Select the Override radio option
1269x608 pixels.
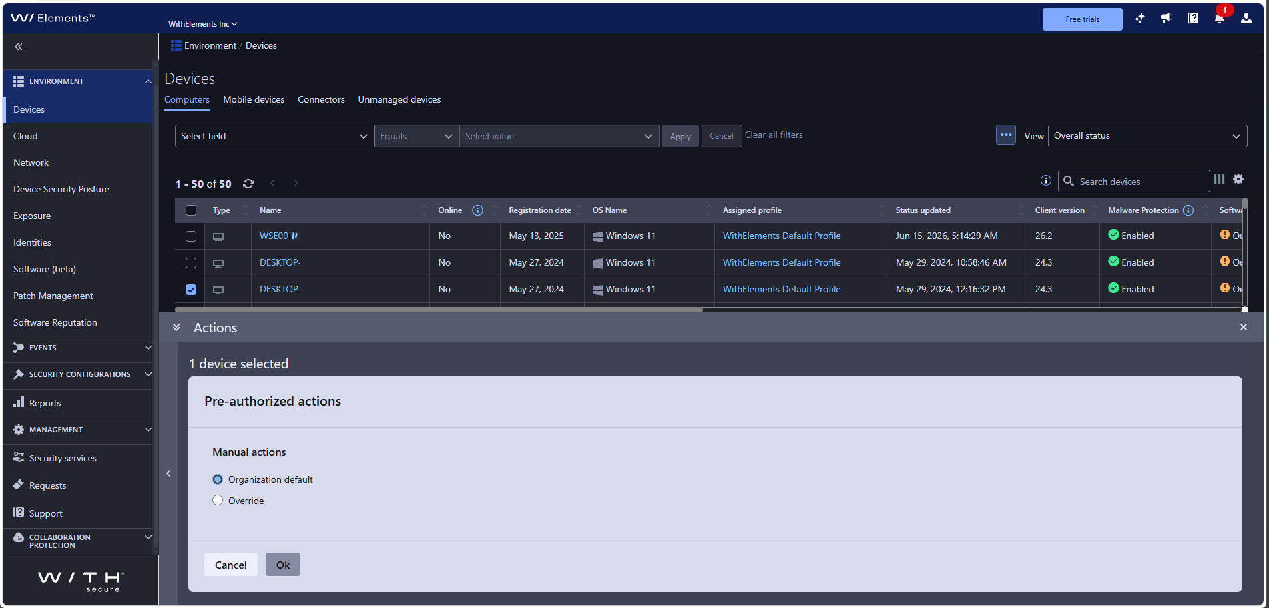218,500
